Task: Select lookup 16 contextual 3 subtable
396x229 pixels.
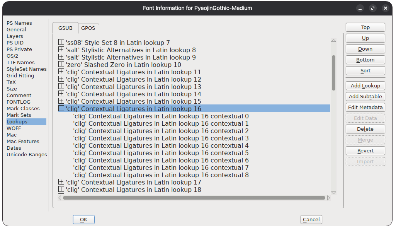Action: coord(161,138)
